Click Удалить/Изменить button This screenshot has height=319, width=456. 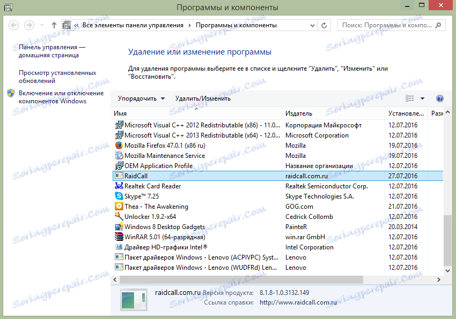(203, 98)
